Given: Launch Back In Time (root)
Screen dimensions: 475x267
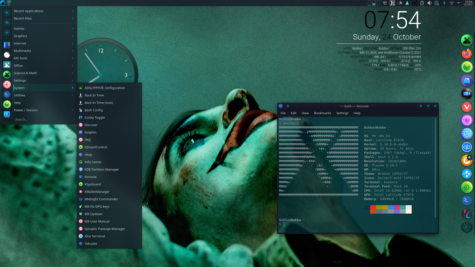Looking at the screenshot, I should click(x=109, y=103).
